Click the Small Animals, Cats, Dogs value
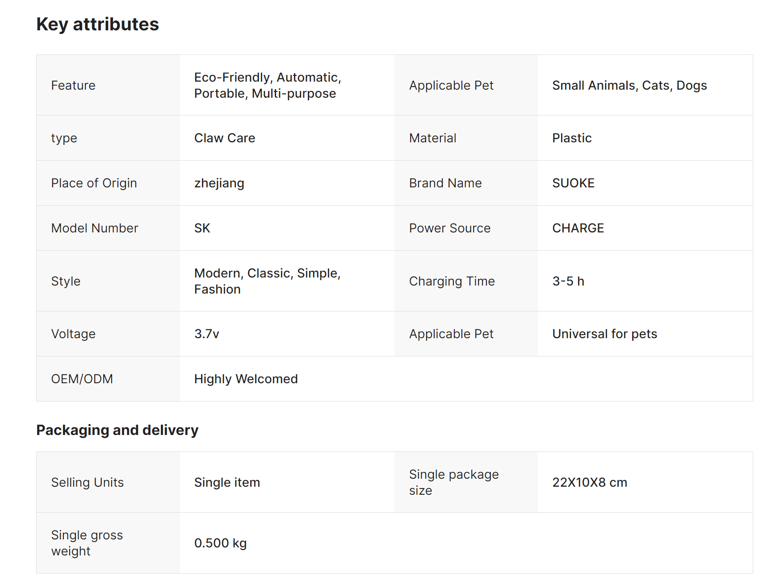This screenshot has width=763, height=588. coord(629,85)
